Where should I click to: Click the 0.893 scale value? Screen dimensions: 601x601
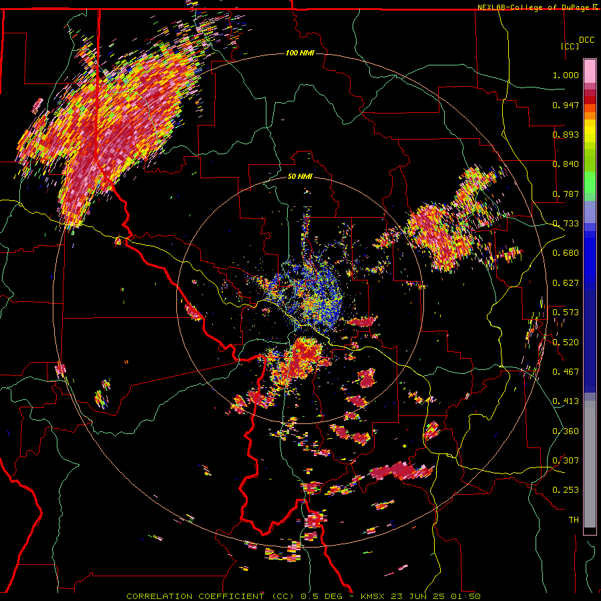(x=566, y=134)
